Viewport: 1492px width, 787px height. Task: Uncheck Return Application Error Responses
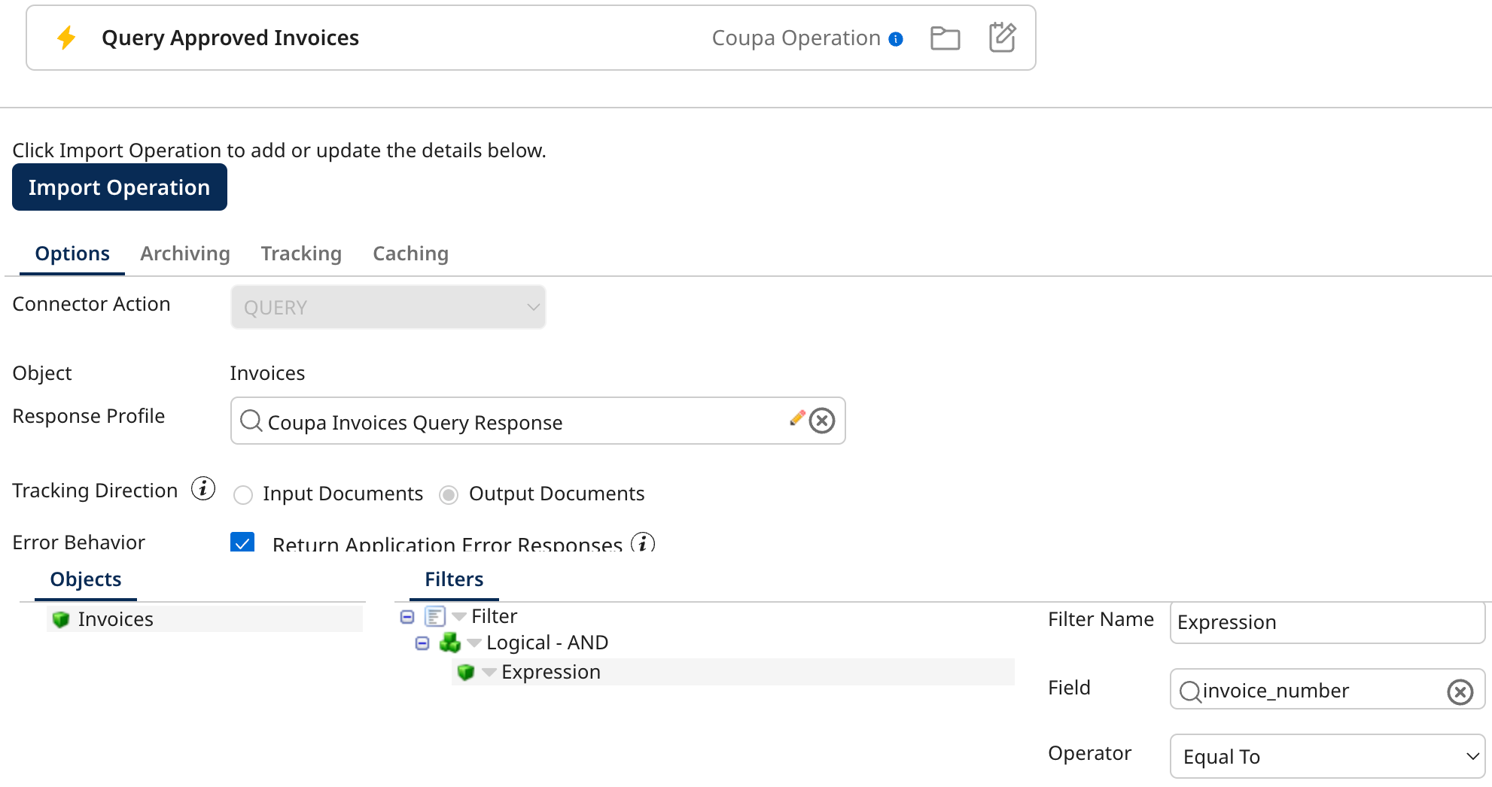point(242,542)
